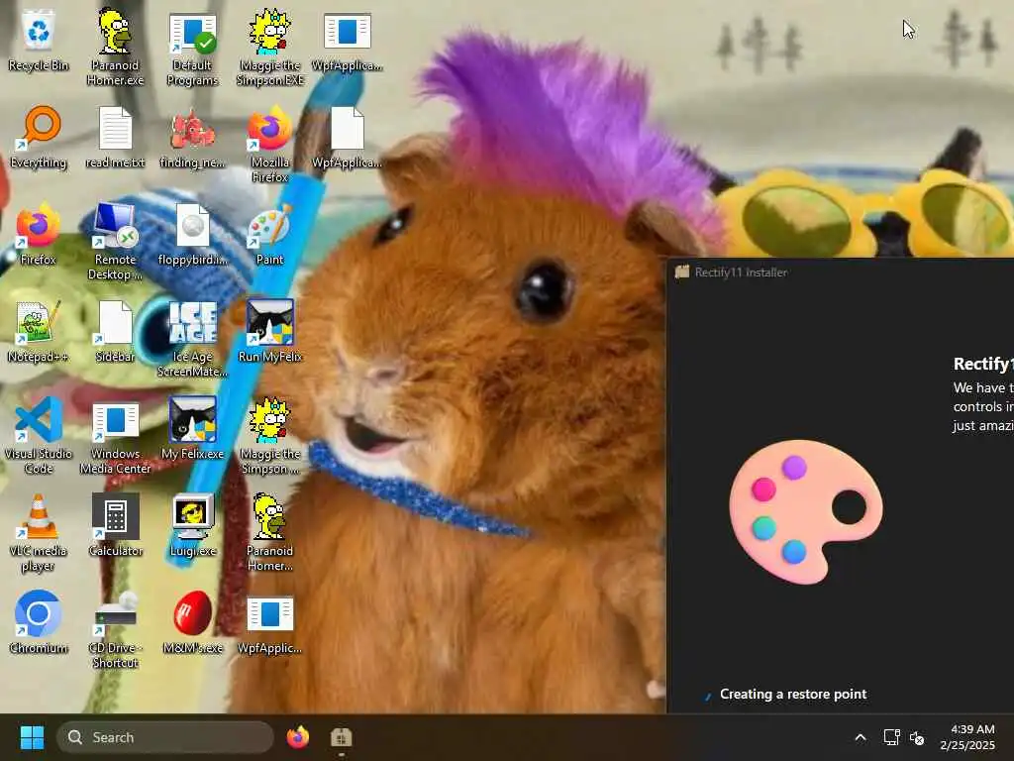This screenshot has height=761, width=1014.
Task: Open Firefox from the taskbar
Action: click(297, 737)
